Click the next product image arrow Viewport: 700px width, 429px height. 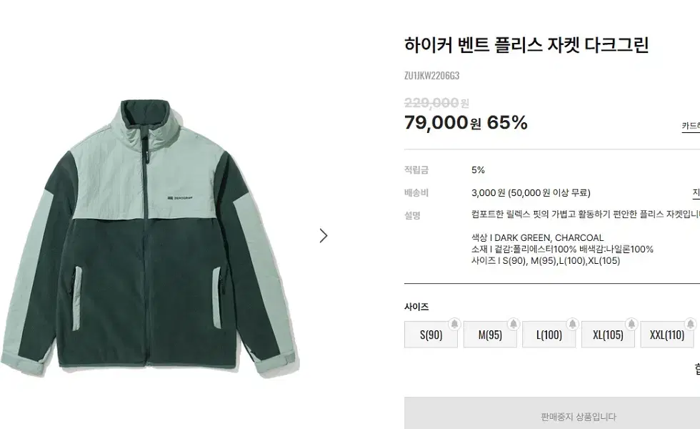coord(324,236)
